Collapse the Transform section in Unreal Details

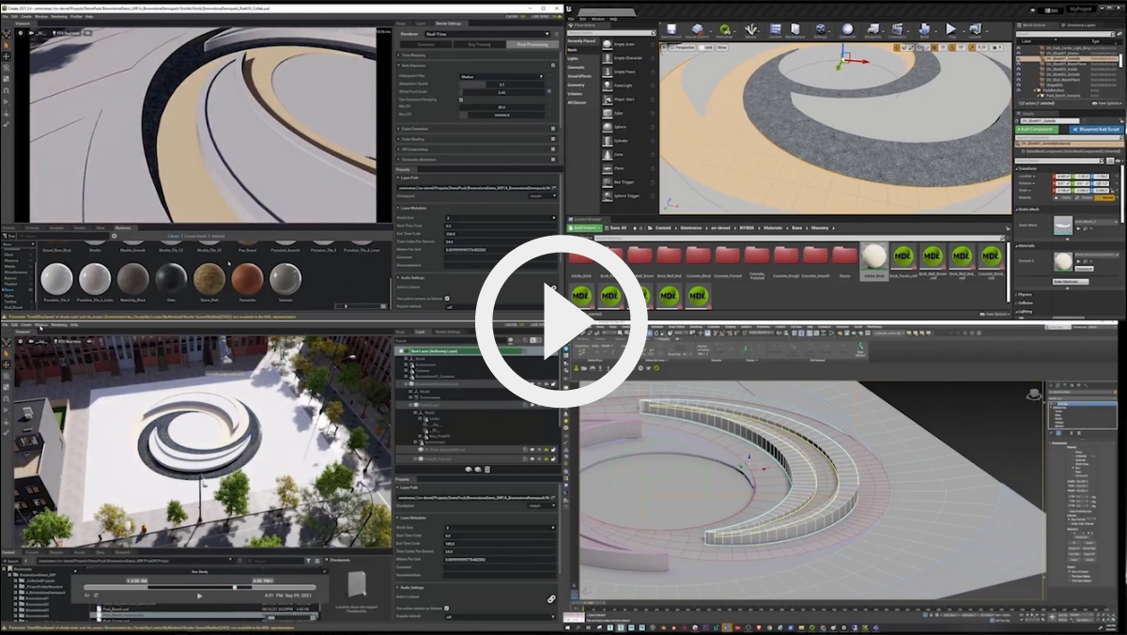1027,168
